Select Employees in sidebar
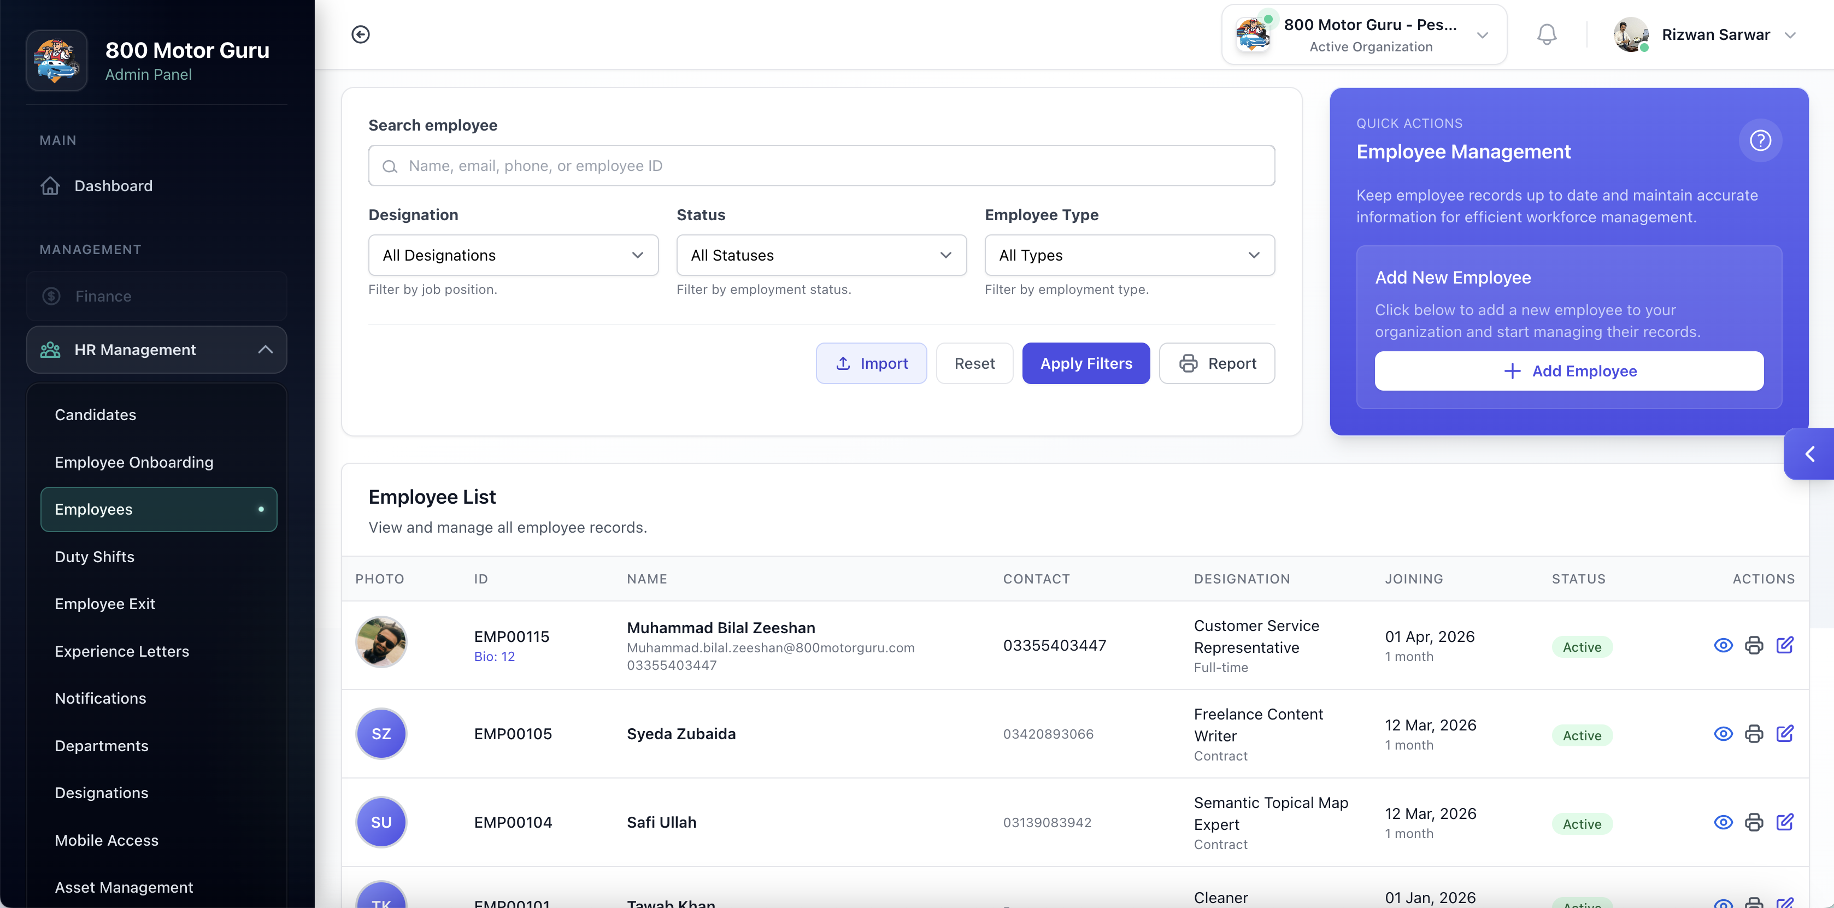Screen dimensions: 1834x908 [x=159, y=510]
